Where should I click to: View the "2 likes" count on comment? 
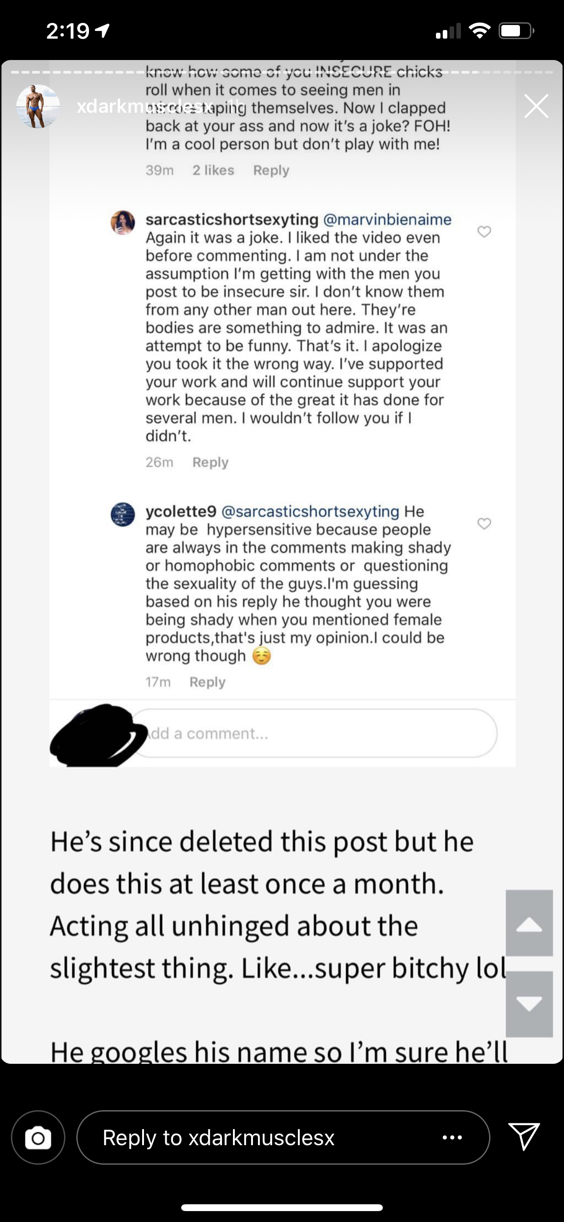213,170
